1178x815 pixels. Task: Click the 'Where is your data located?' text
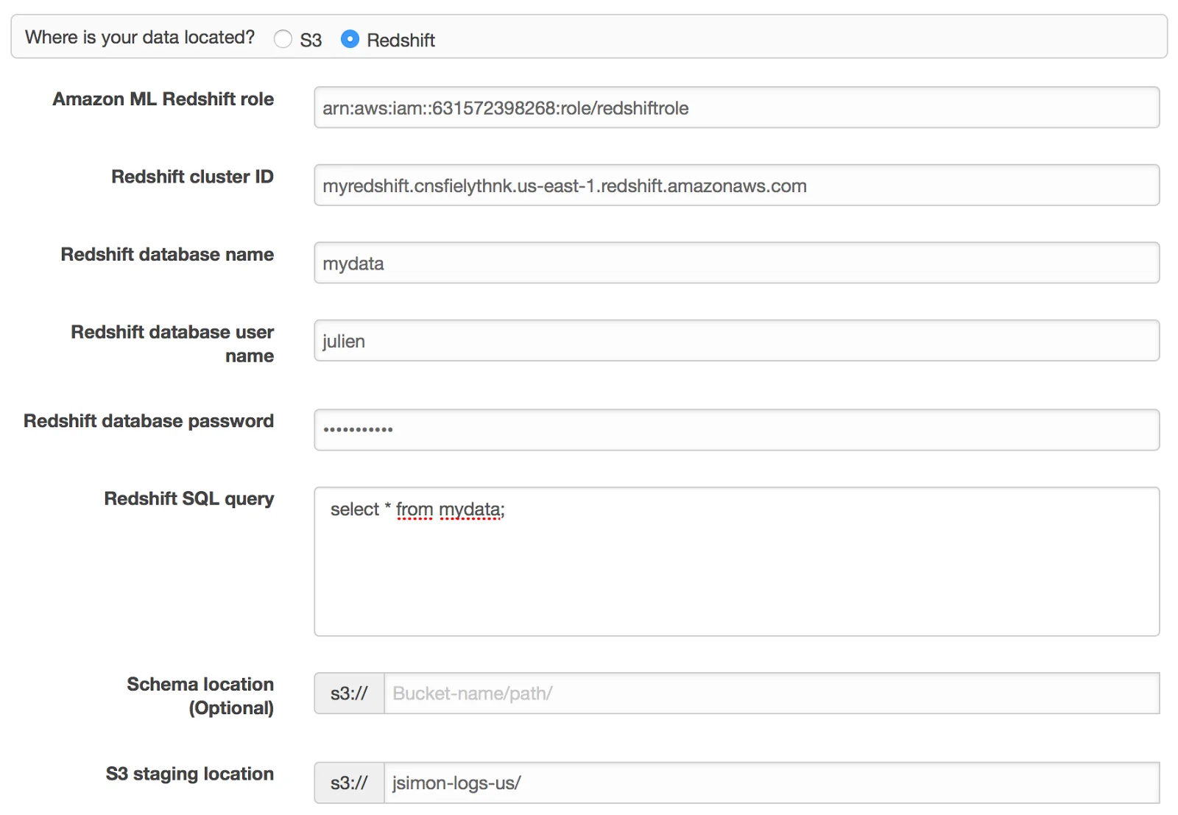click(140, 38)
